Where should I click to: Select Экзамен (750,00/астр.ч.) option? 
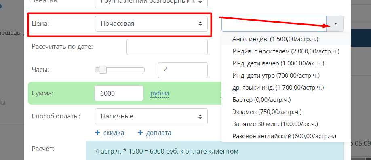pos(285,112)
